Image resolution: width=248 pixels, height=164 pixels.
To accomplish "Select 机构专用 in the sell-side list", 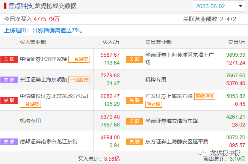I will coord(156,80).
